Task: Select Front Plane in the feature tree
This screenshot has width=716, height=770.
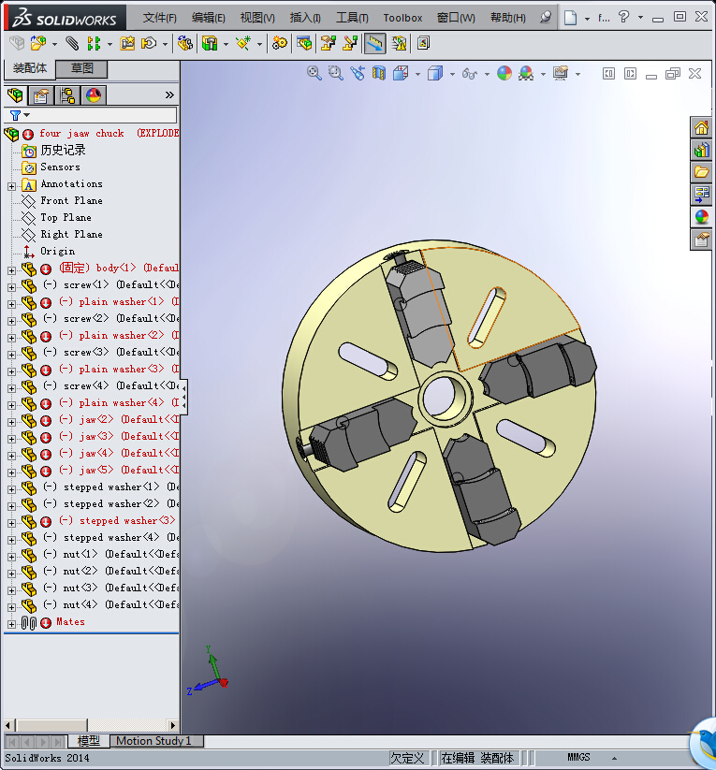Action: 71,201
